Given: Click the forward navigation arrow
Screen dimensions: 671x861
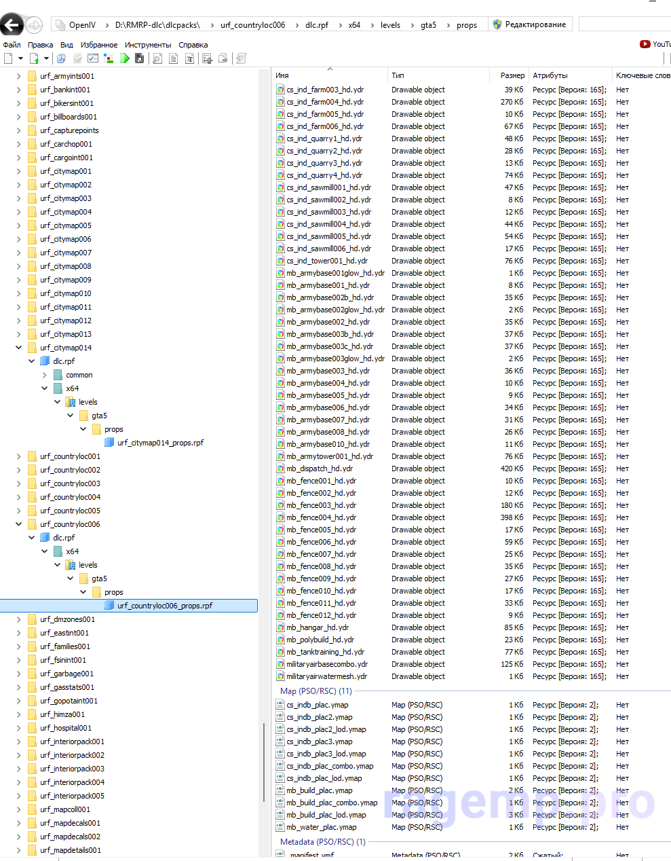Looking at the screenshot, I should pyautogui.click(x=34, y=25).
